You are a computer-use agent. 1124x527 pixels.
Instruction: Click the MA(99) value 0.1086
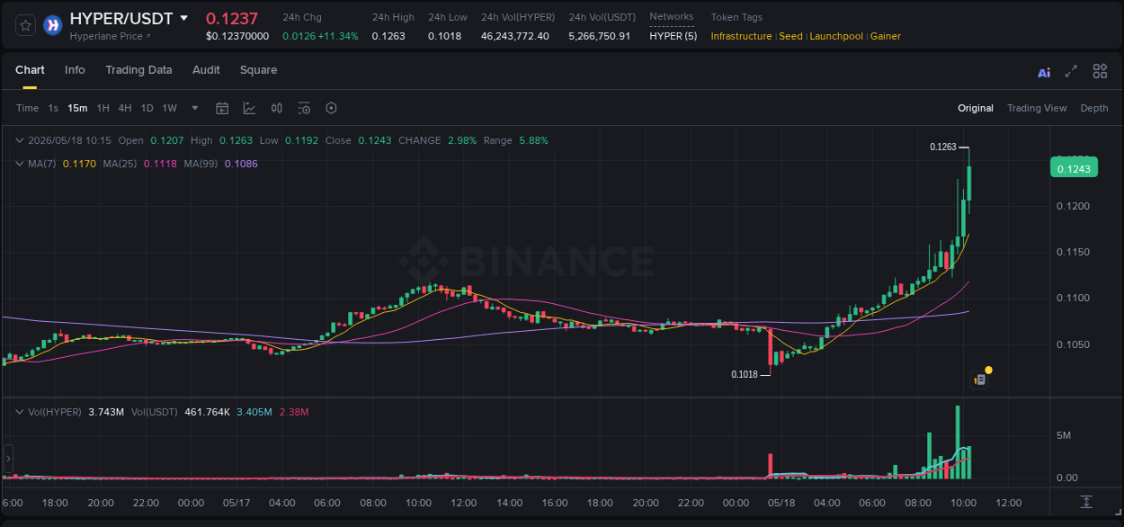point(241,164)
